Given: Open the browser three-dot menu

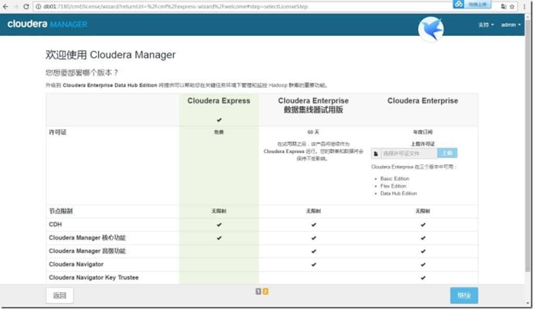Looking at the screenshot, I should click(525, 6).
